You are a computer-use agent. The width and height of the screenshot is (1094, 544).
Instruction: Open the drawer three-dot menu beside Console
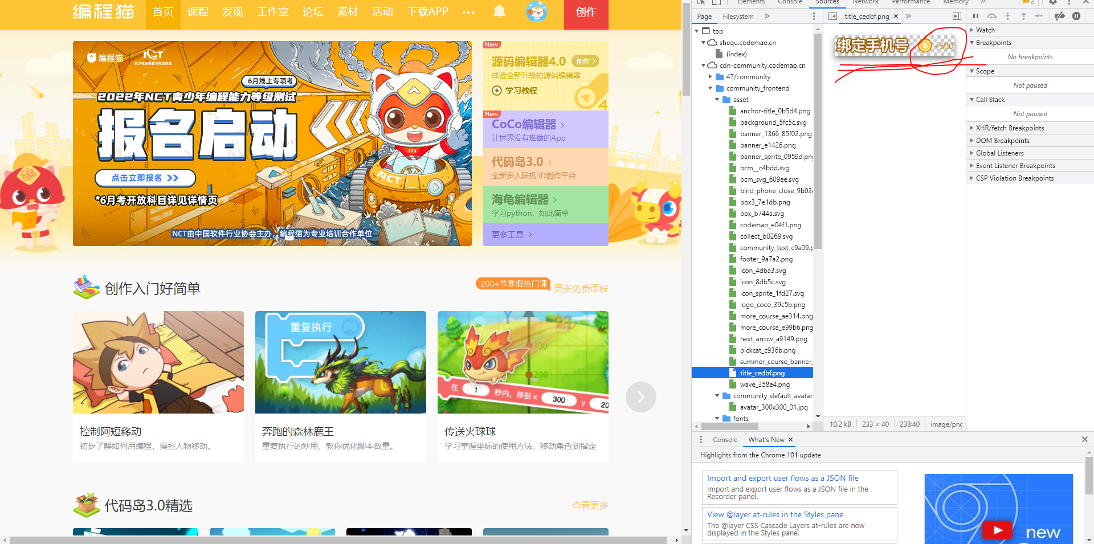[701, 440]
